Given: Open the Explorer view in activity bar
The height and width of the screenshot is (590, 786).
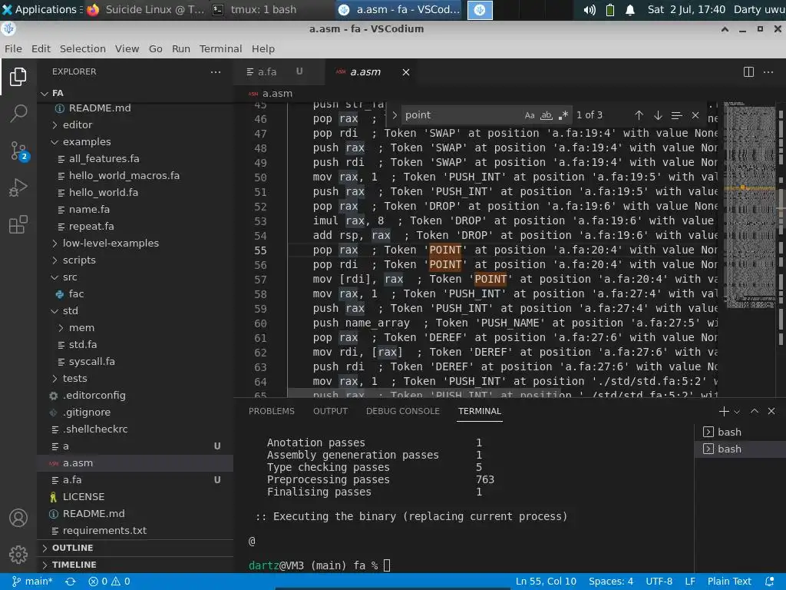Looking at the screenshot, I should coord(18,77).
